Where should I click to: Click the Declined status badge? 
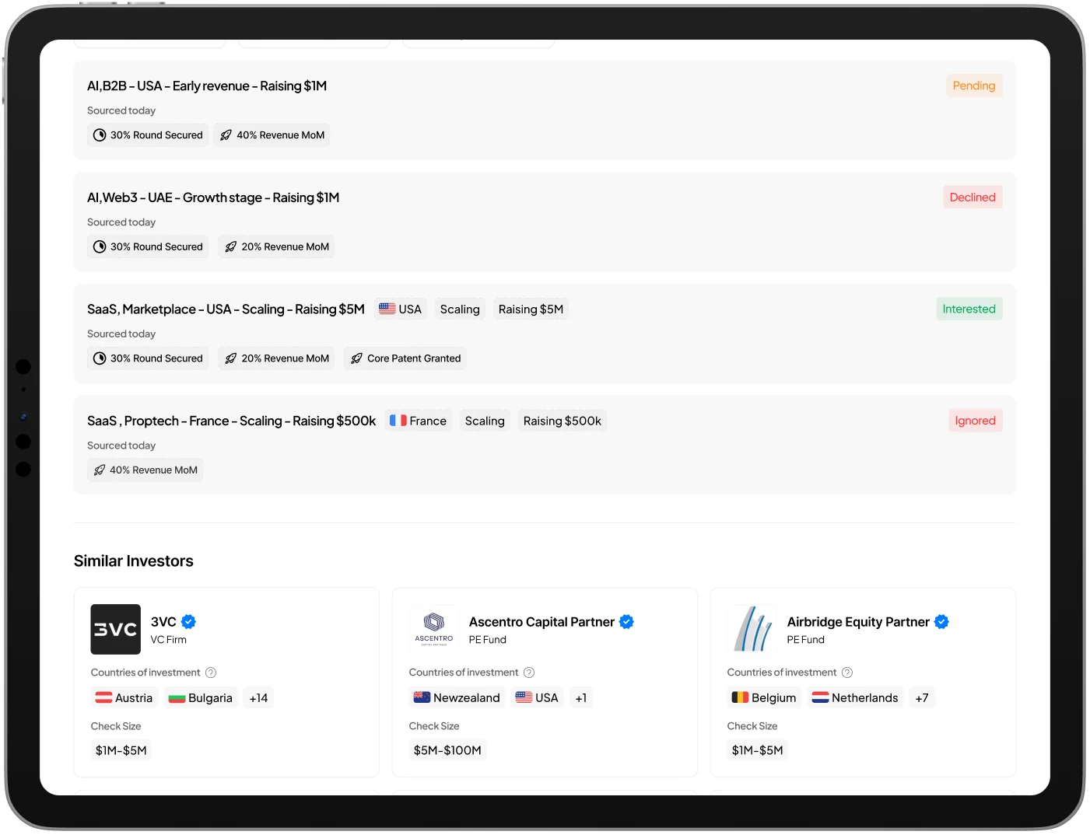(973, 197)
